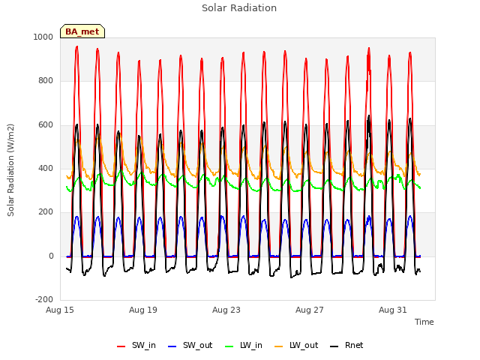Click the Aug 19 x-axis tick label

tap(143, 310)
